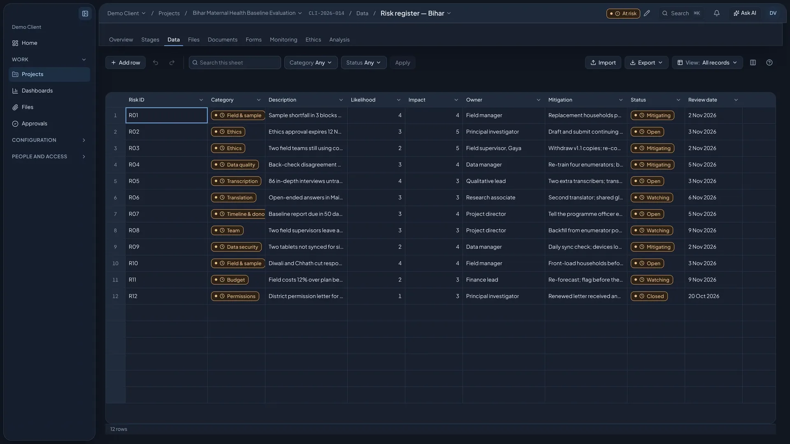Switch to the Analysis tab
Image resolution: width=790 pixels, height=444 pixels.
[x=339, y=40]
